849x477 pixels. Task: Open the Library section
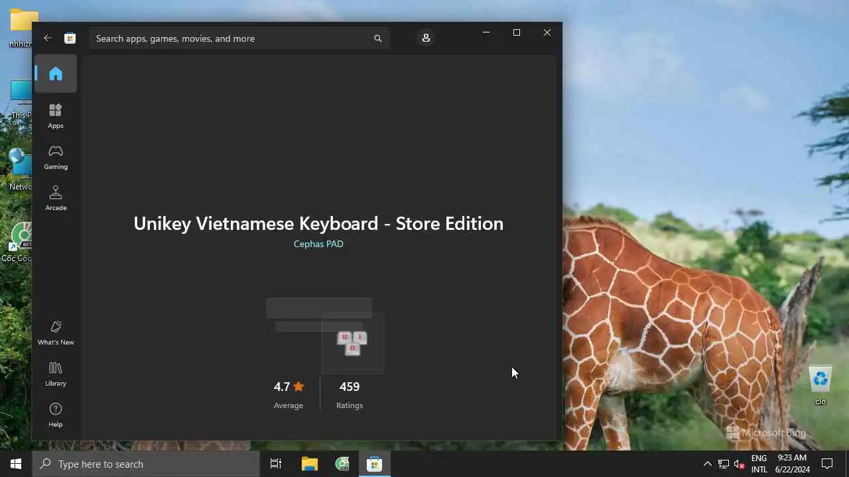click(56, 374)
